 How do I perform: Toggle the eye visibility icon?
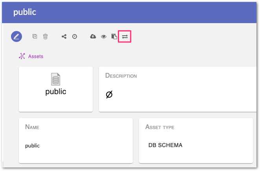pyautogui.click(x=104, y=36)
